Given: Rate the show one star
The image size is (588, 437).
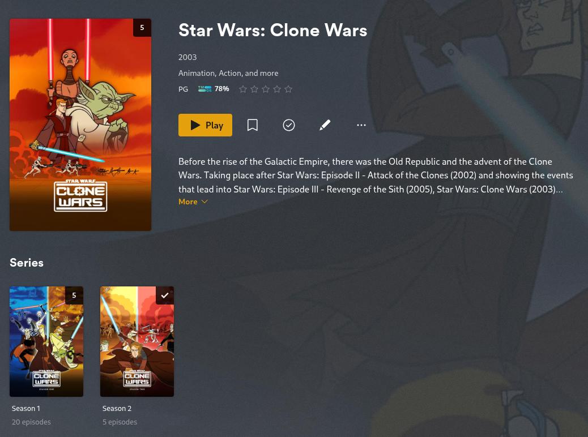Looking at the screenshot, I should pyautogui.click(x=243, y=89).
